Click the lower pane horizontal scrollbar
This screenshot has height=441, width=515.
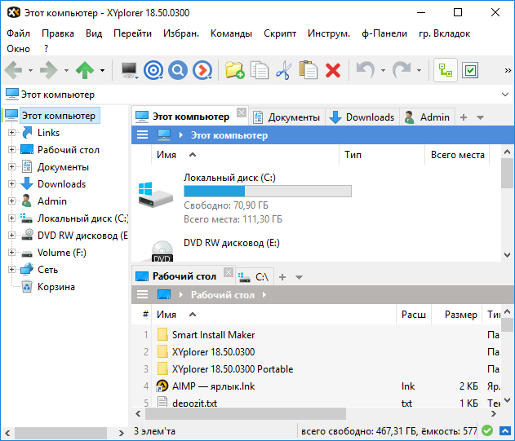246,414
